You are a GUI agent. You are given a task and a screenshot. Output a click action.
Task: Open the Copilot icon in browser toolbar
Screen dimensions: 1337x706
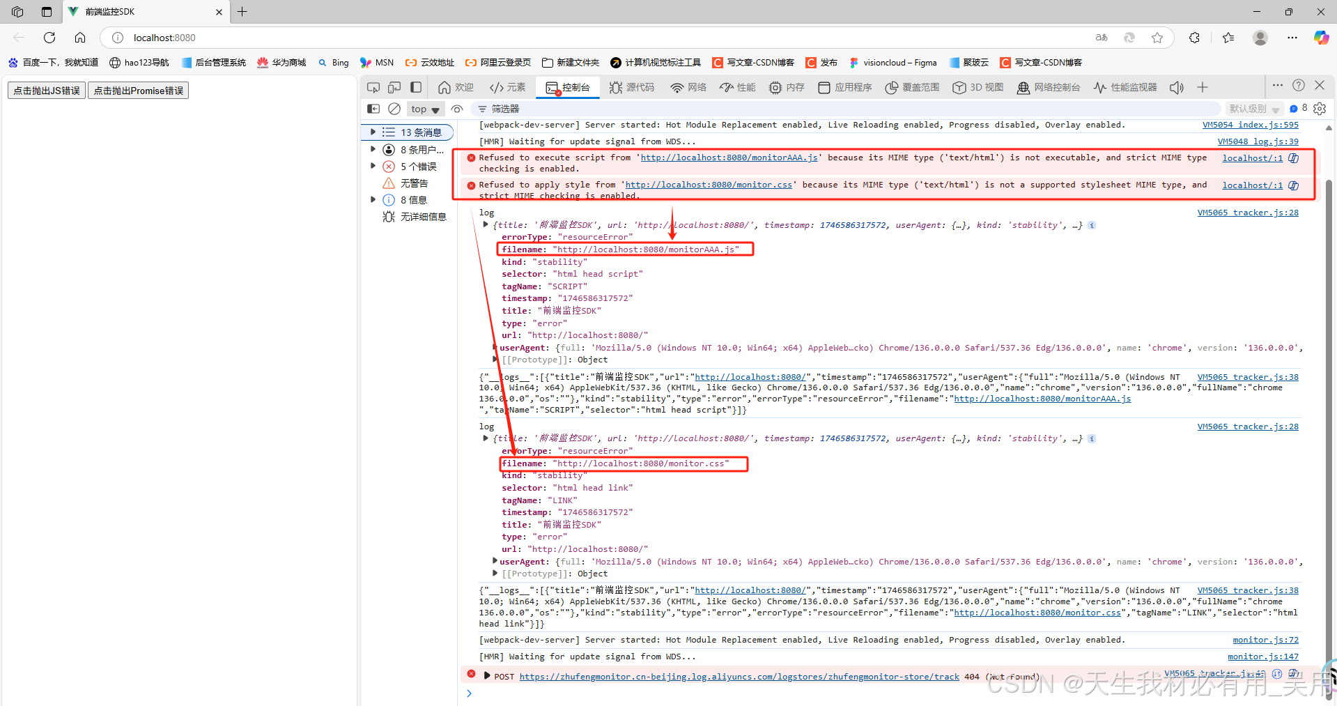[1321, 38]
